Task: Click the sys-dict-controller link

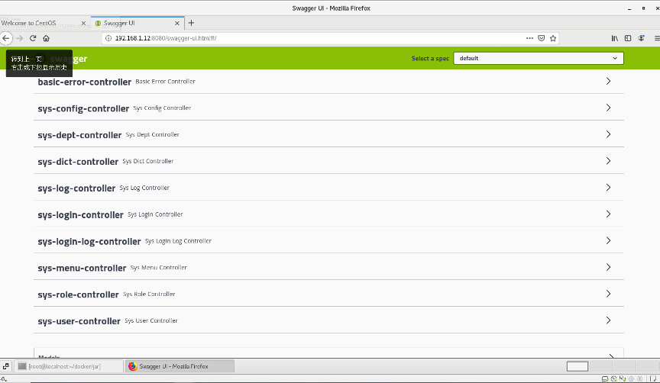Action: (78, 162)
